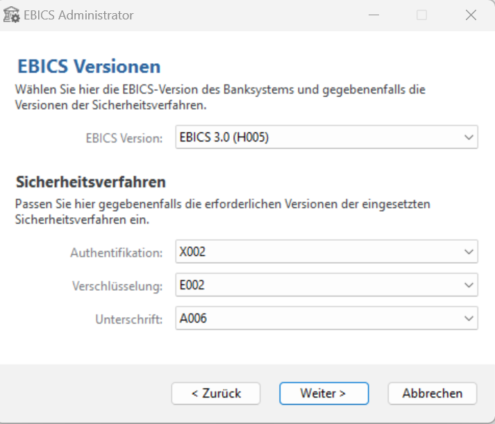Open the Unterschrift dropdown chevron

click(468, 319)
